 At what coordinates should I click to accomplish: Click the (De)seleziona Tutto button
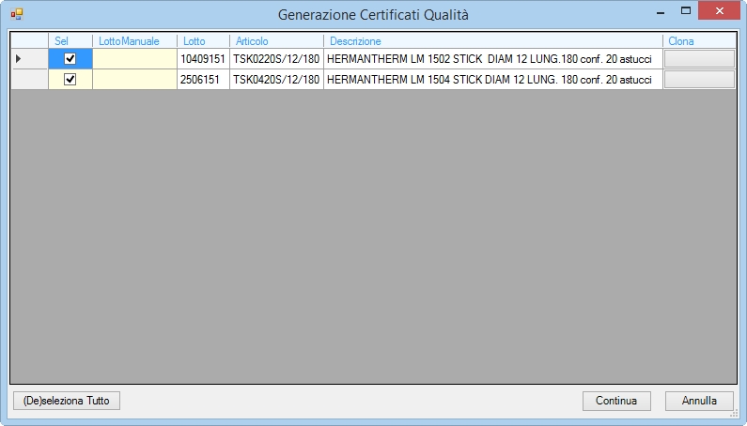click(66, 401)
